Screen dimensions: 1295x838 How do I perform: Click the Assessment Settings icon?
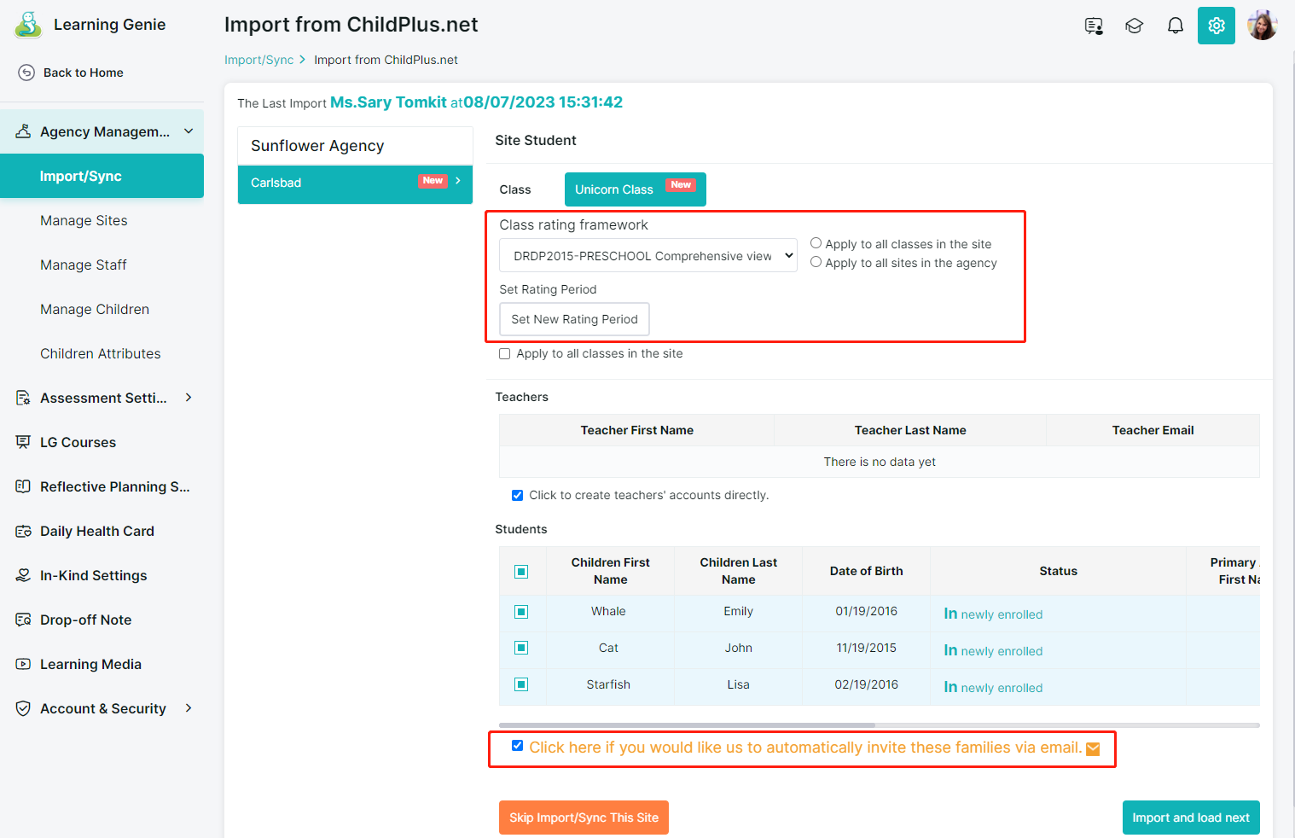pyautogui.click(x=23, y=398)
